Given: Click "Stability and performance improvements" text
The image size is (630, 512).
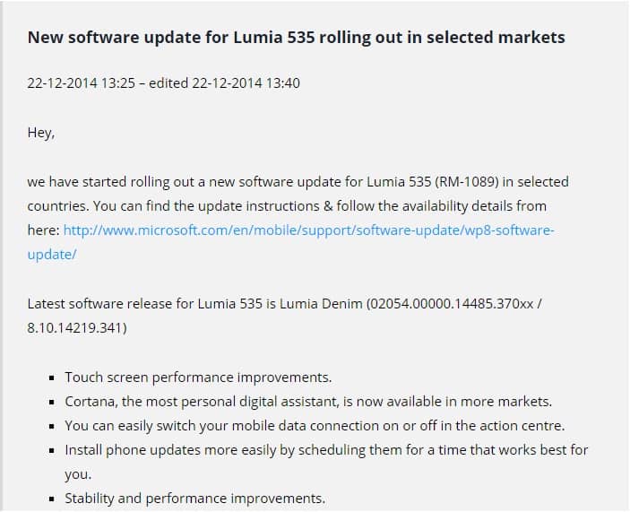Looking at the screenshot, I should click(x=194, y=499).
